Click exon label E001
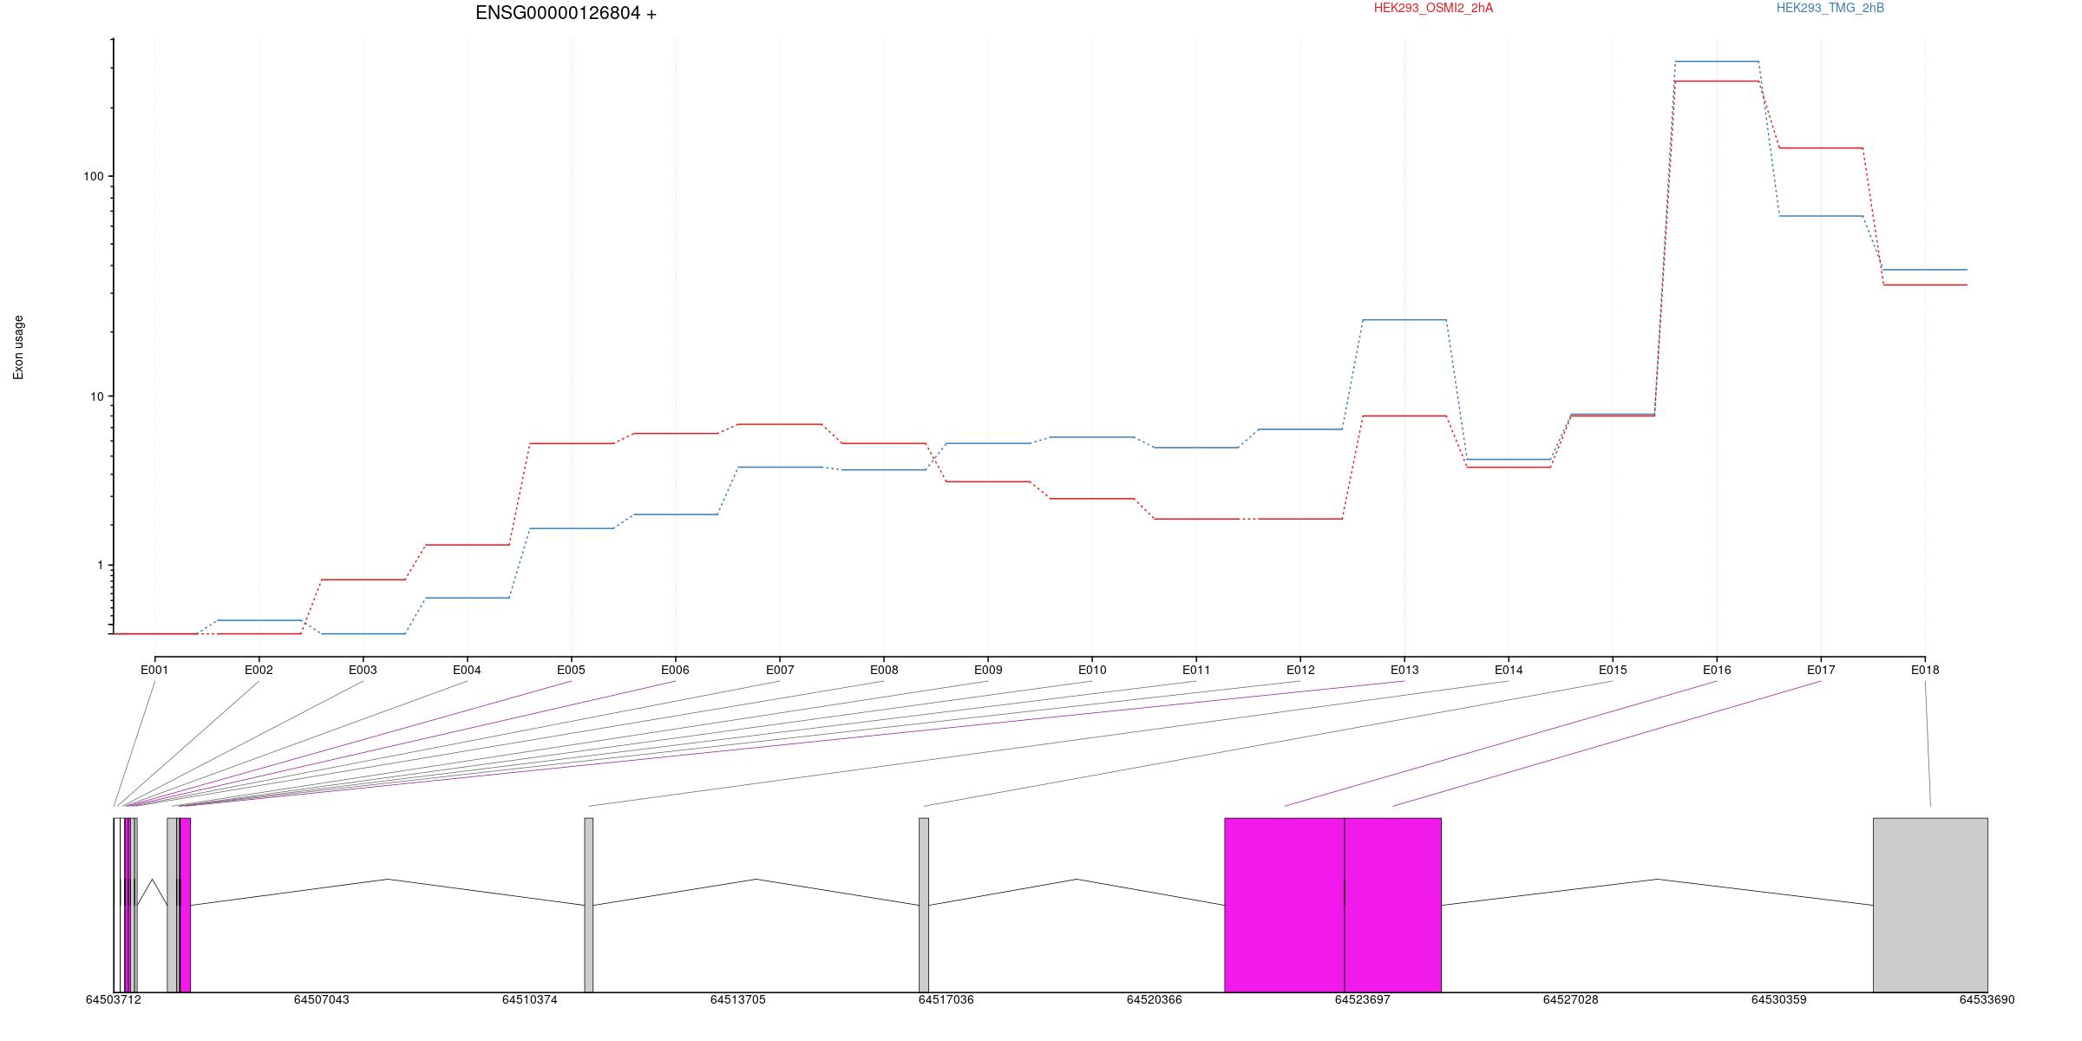 click(154, 670)
